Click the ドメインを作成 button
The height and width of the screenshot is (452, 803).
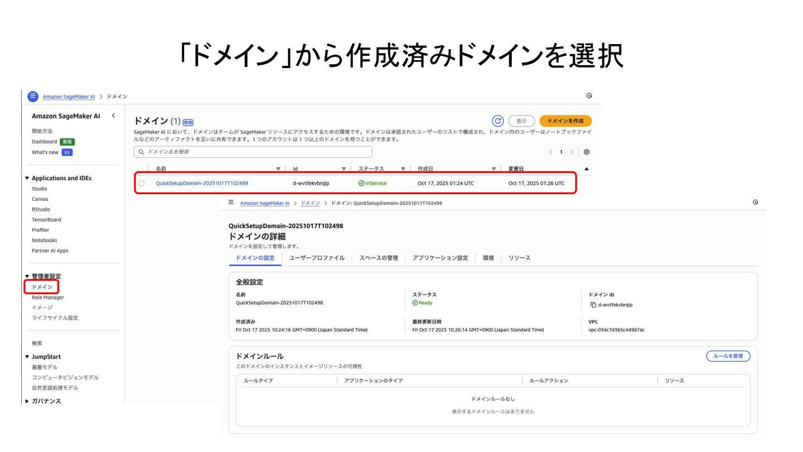565,121
